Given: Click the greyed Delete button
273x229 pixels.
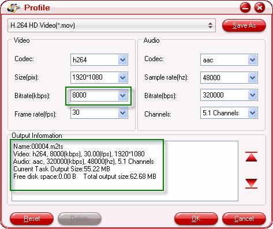Looking at the screenshot, I should pos(80,219).
